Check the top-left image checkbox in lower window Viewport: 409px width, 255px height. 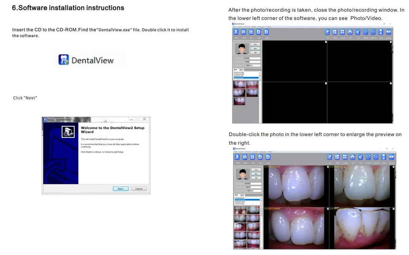pyautogui.click(x=328, y=167)
